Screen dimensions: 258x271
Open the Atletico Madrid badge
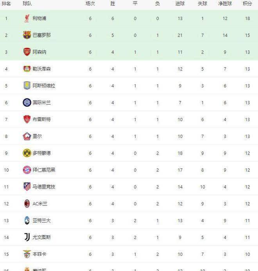click(x=27, y=187)
